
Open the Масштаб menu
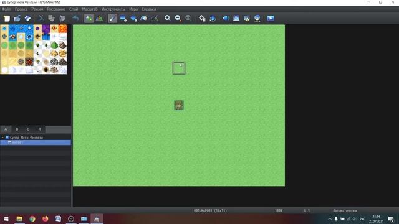click(x=90, y=9)
